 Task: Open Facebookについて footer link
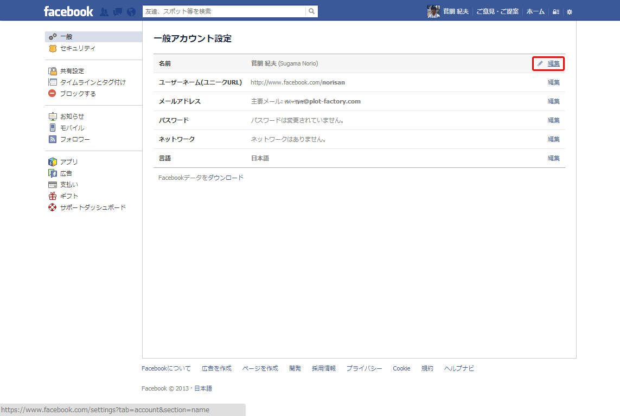point(166,368)
